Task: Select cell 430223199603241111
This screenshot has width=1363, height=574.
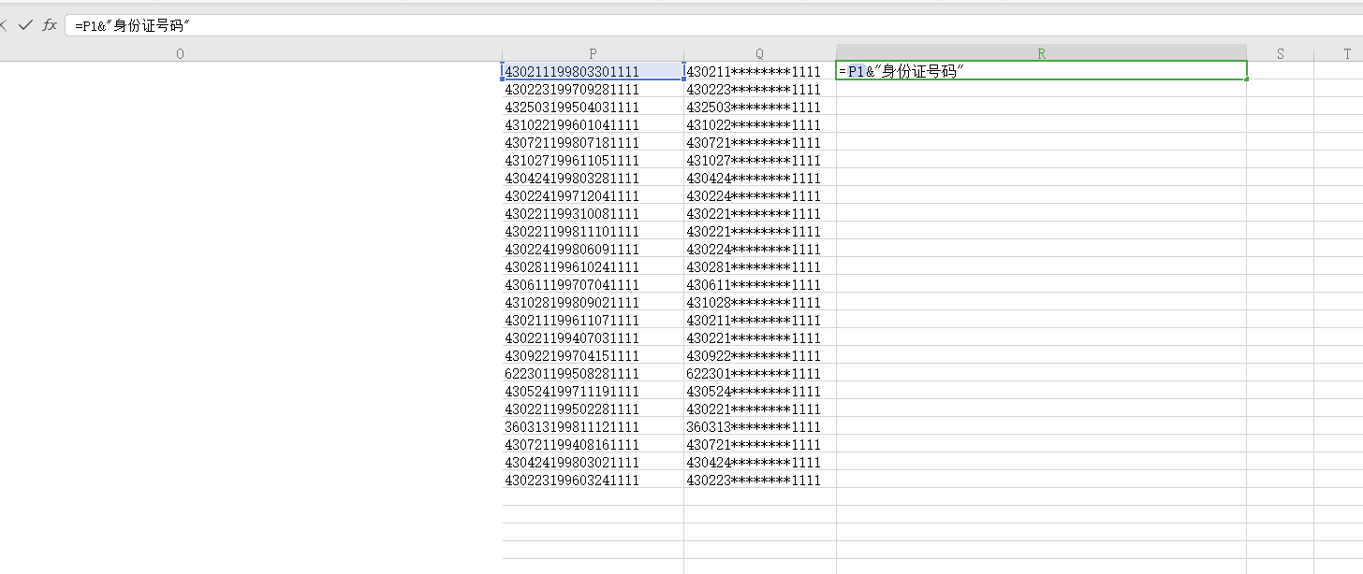Action: pos(593,480)
